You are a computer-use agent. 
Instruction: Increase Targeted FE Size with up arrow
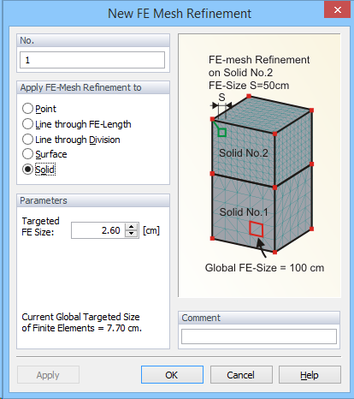[131, 227]
